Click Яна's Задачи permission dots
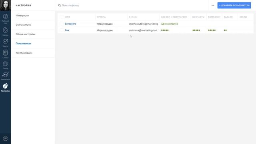256x144 pixels. (x=225, y=30)
